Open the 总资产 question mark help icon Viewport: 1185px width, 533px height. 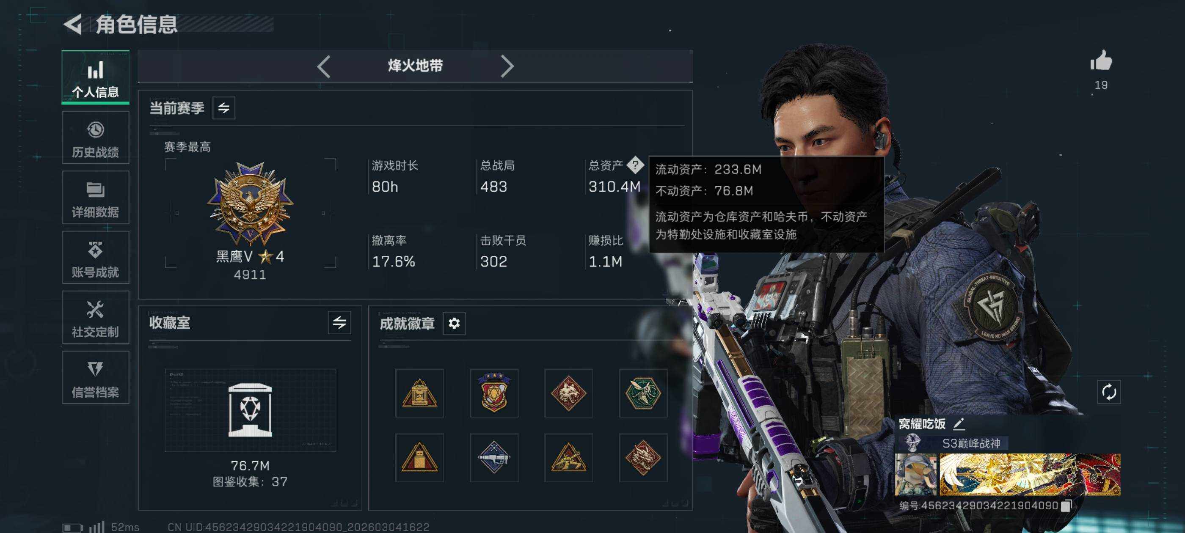[x=635, y=165]
